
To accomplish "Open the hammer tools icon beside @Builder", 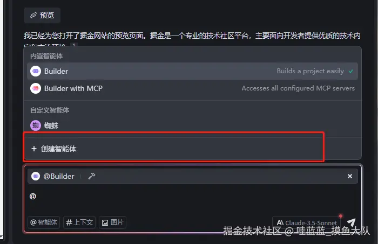I will pyautogui.click(x=92, y=176).
